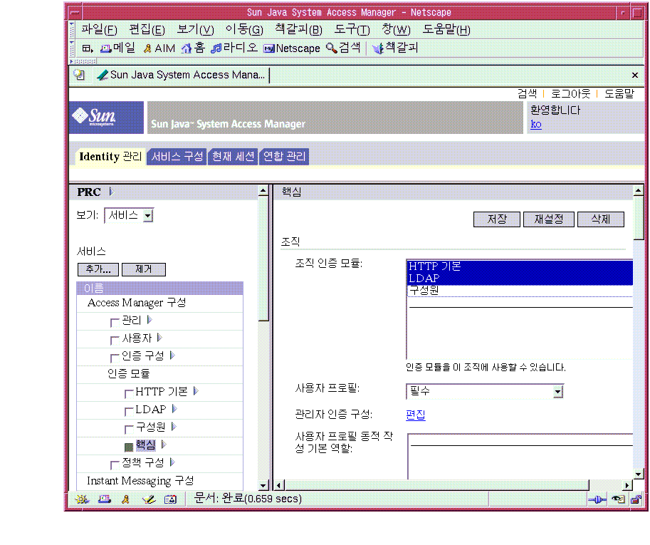Click the 저장 (Save) button
Screen dimensions: 650x545
[497, 219]
